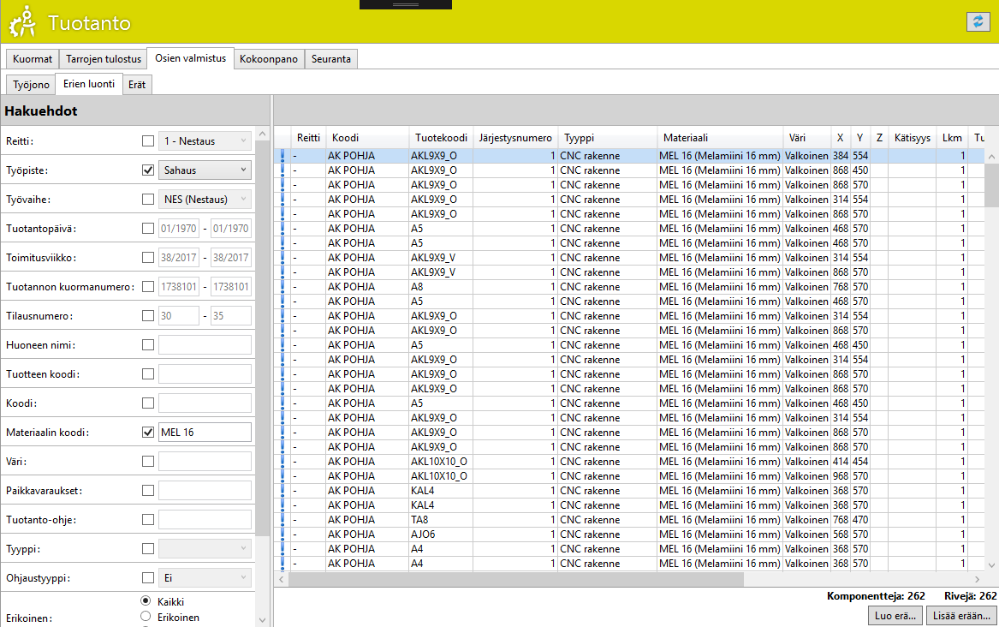Click the Tuotanto gear logo icon

pyautogui.click(x=23, y=21)
